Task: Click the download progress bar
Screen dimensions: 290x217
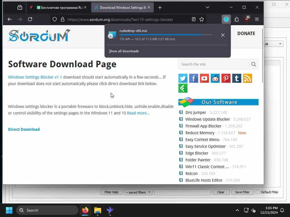Action: 166,35
